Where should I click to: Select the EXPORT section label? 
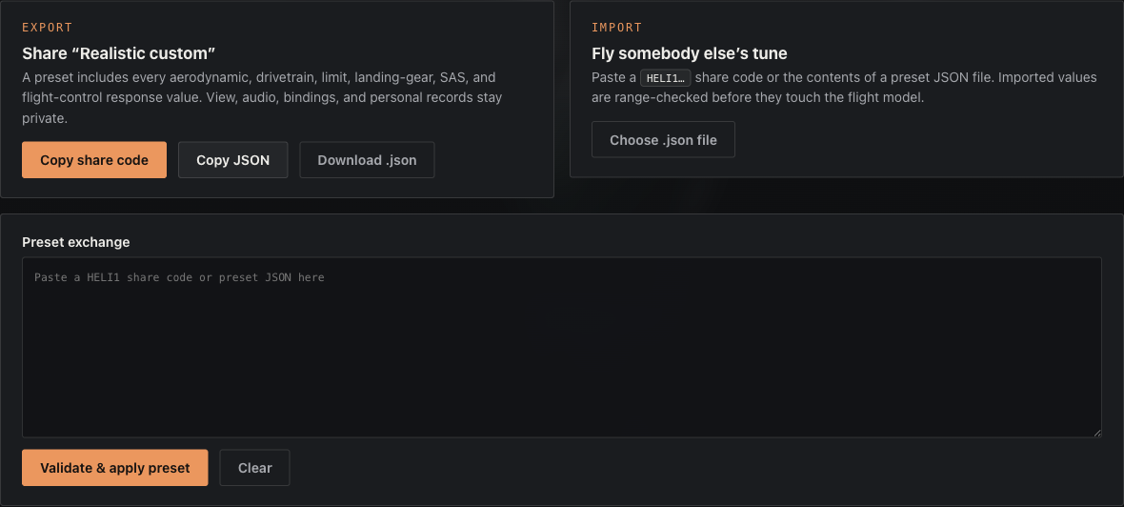click(48, 28)
